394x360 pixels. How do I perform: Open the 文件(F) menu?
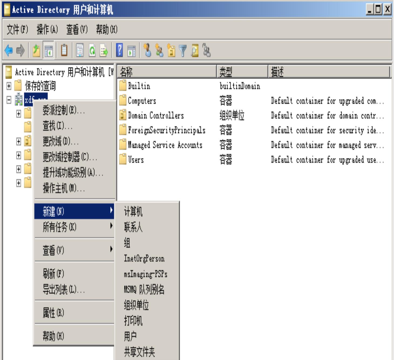pos(17,29)
